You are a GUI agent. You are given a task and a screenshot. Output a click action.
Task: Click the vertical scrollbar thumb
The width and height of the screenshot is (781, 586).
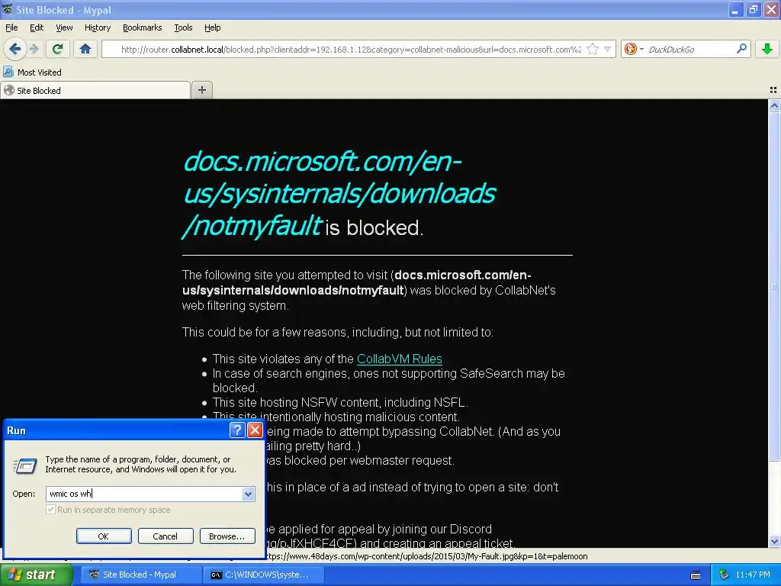coord(774,287)
